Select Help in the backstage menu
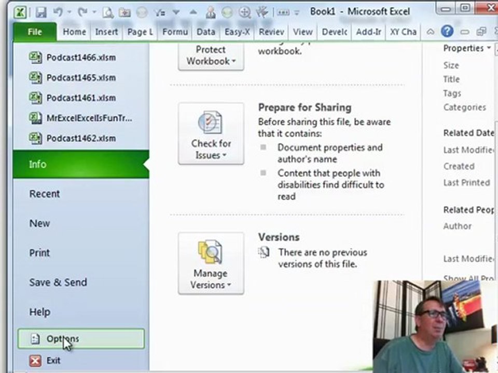 pos(81,312)
